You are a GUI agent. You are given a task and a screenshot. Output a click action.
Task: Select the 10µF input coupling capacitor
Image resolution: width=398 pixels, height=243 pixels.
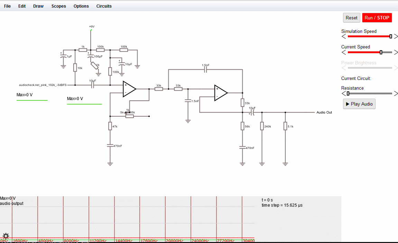93,85
